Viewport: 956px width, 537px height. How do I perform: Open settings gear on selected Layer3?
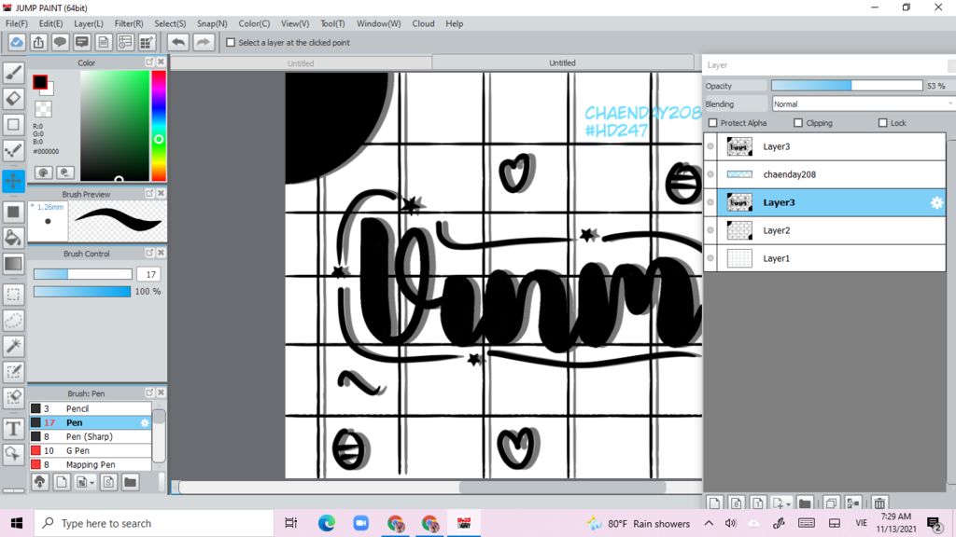click(936, 202)
